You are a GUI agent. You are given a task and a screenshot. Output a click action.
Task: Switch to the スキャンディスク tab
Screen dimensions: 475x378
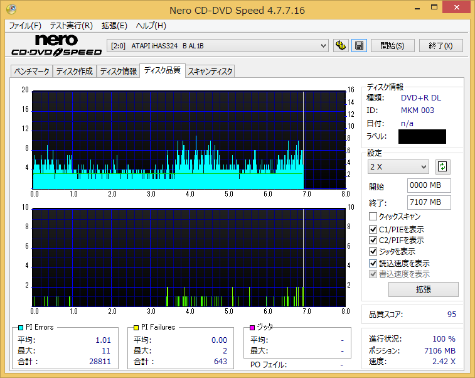(x=210, y=72)
